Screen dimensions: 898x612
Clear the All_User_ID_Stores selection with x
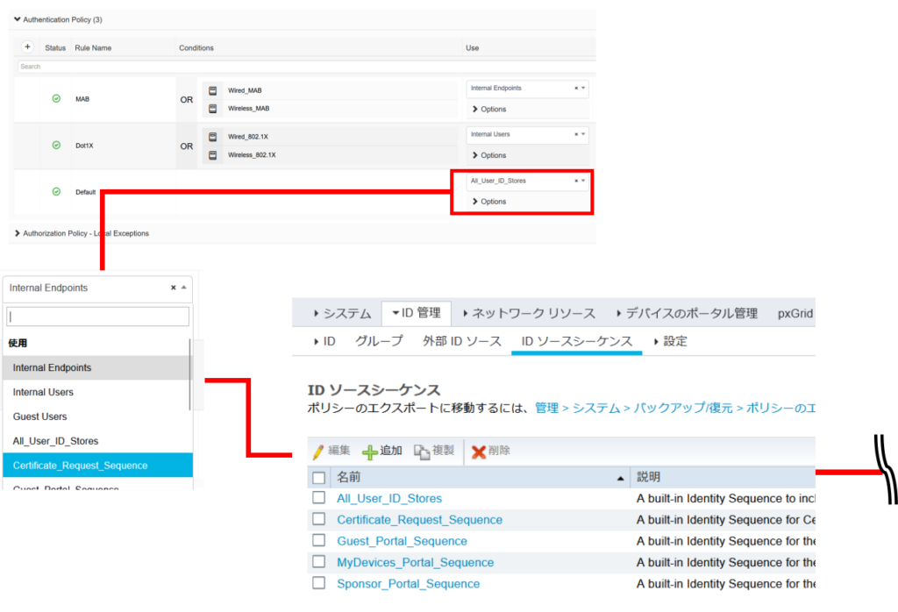tap(576, 181)
